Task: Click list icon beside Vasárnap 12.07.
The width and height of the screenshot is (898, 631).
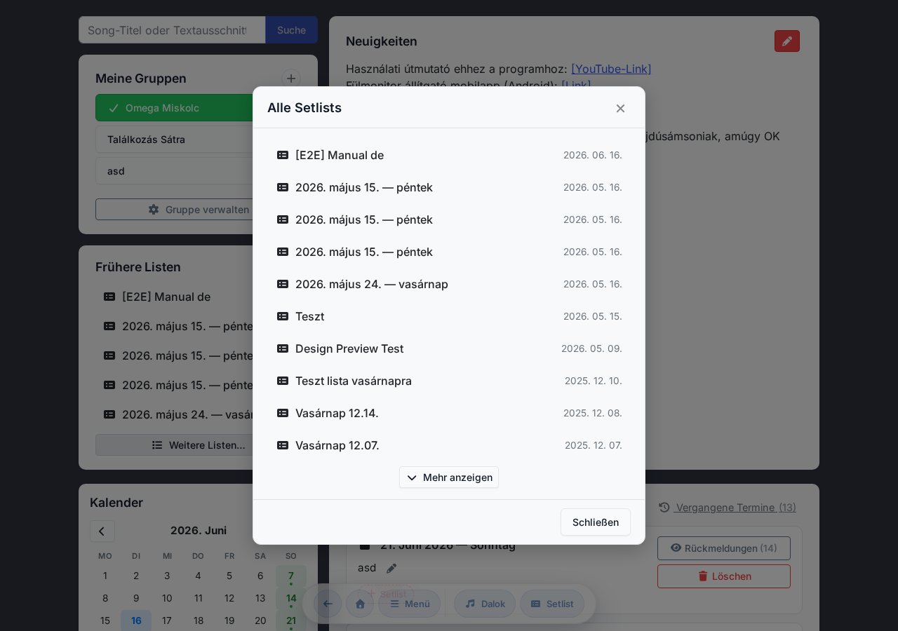Action: [283, 445]
